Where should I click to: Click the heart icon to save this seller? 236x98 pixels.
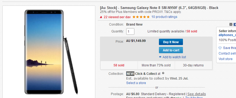[x=220, y=48]
